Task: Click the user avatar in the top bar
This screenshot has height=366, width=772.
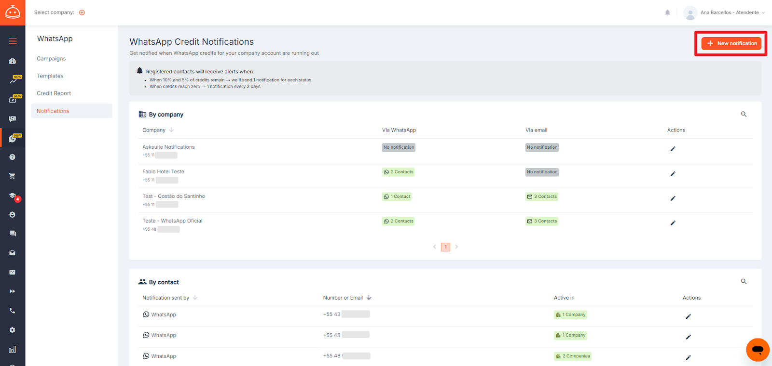Action: click(x=690, y=13)
